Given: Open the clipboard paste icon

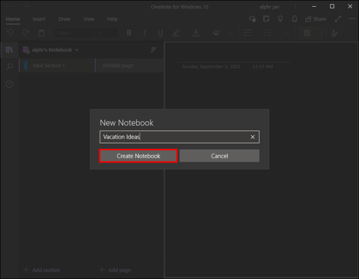Looking at the screenshot, I should tap(42, 33).
